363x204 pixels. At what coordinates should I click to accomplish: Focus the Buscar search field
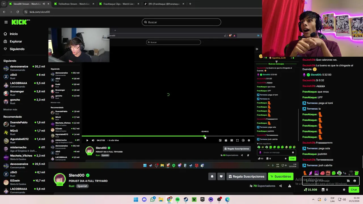click(x=181, y=22)
